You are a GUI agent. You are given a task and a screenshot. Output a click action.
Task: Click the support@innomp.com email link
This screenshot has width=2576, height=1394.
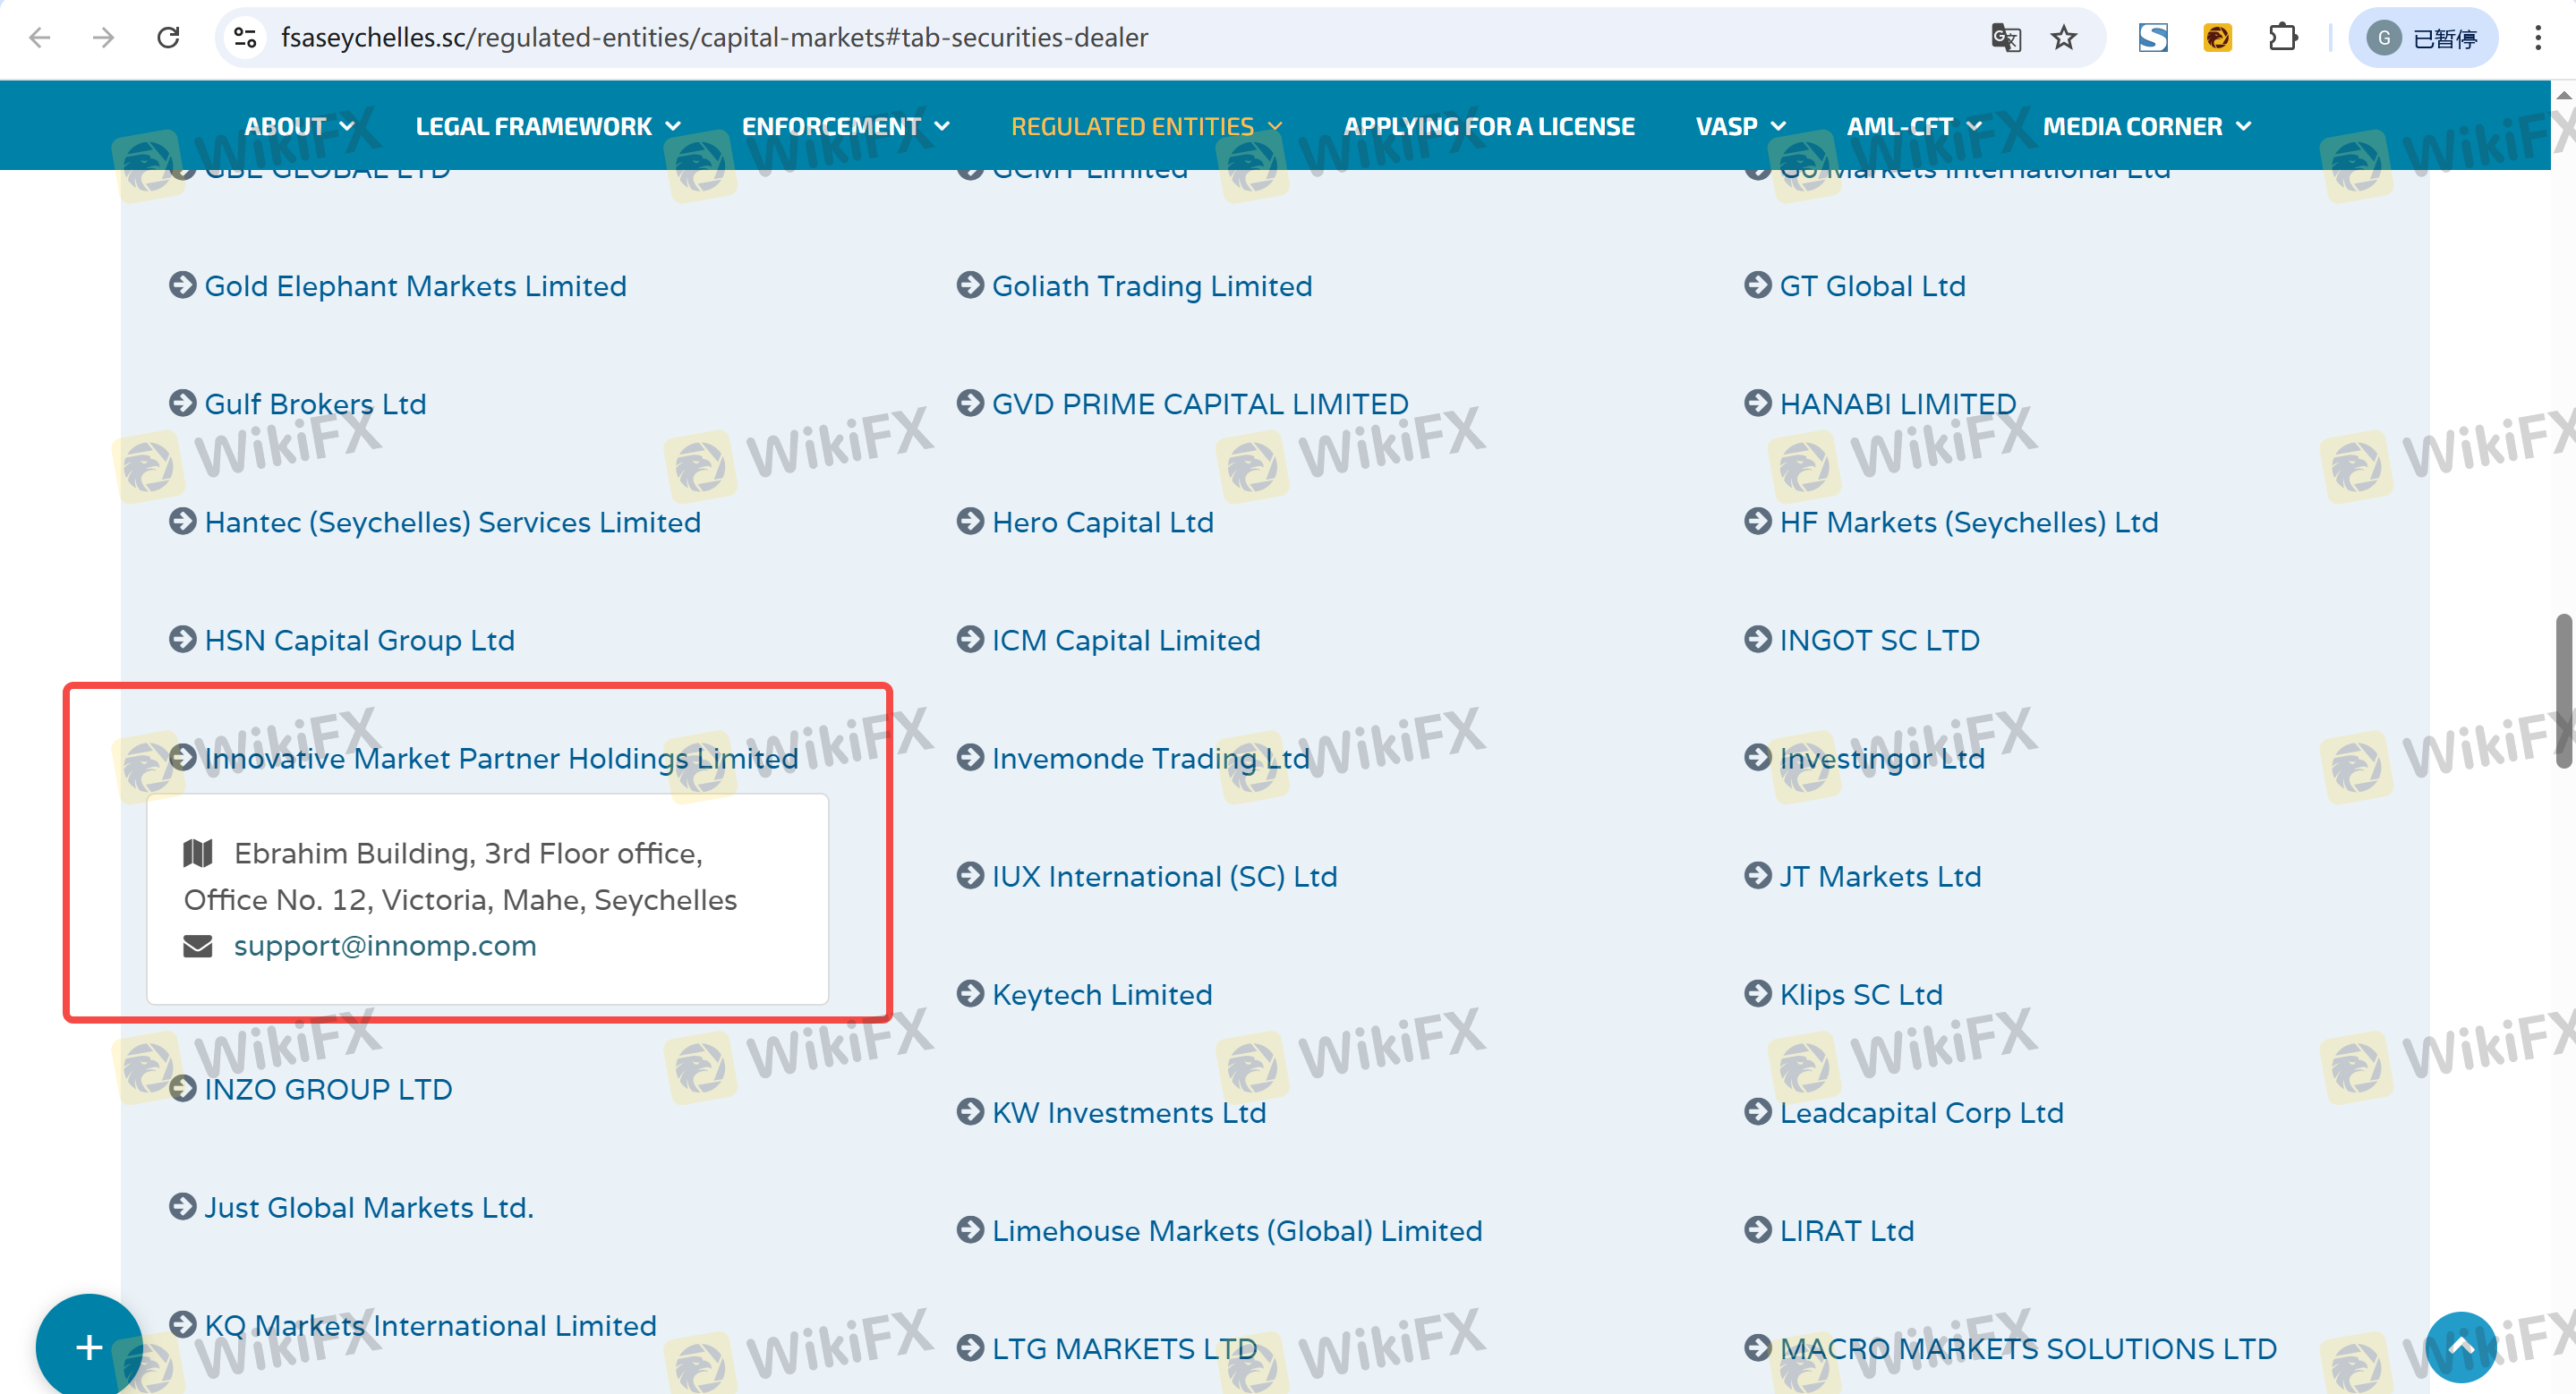[x=384, y=946]
